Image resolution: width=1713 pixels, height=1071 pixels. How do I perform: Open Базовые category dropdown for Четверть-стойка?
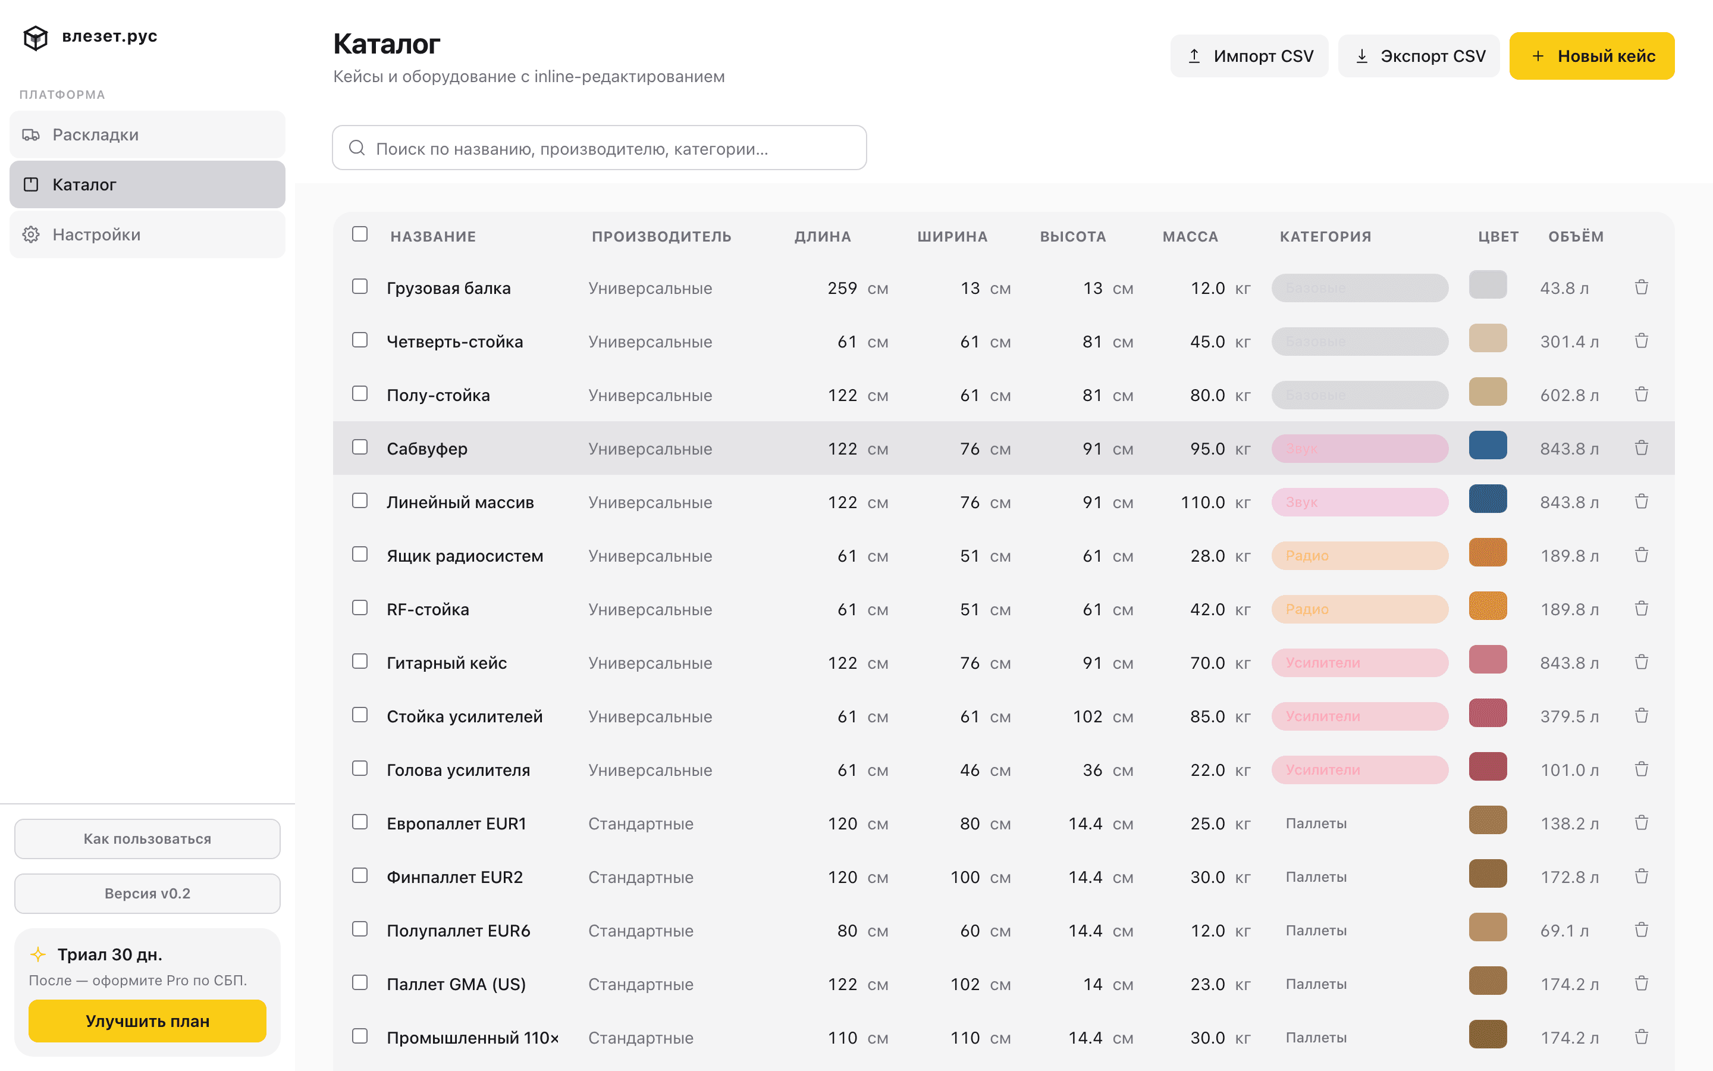(x=1360, y=342)
